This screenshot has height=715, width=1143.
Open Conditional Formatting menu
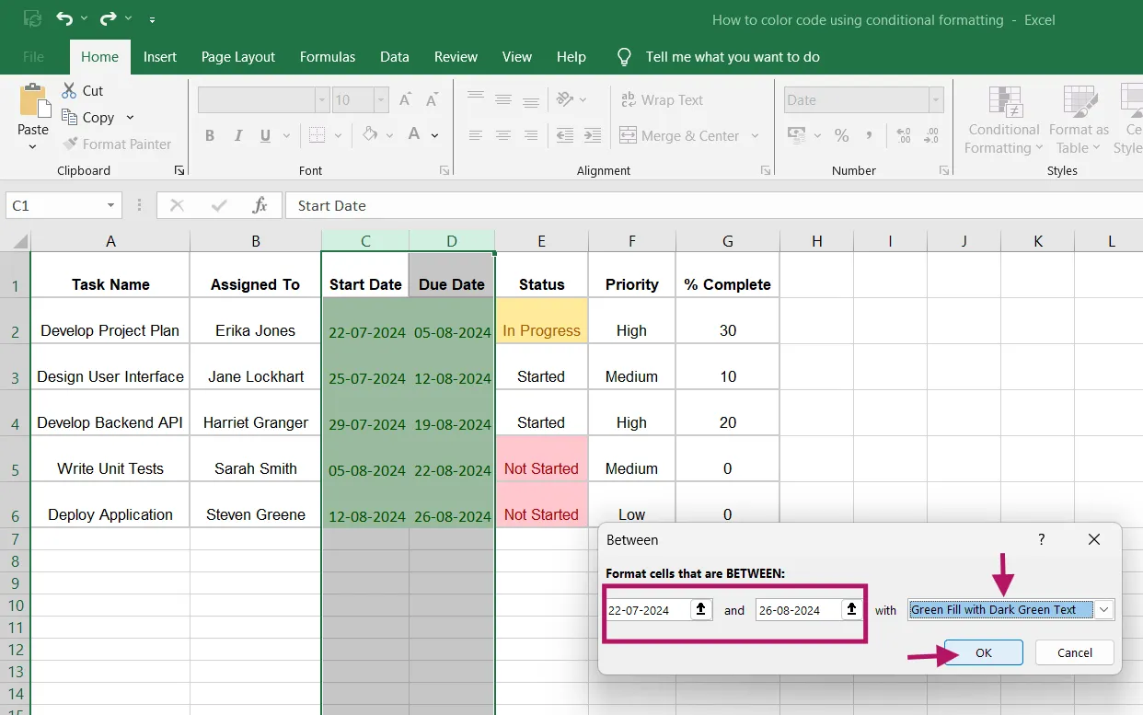[x=1004, y=121]
